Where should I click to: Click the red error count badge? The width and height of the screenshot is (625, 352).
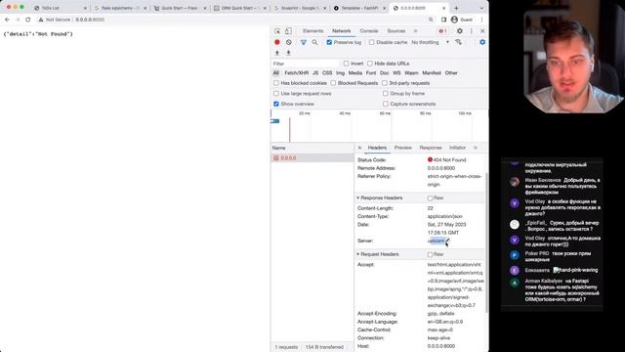click(x=442, y=31)
